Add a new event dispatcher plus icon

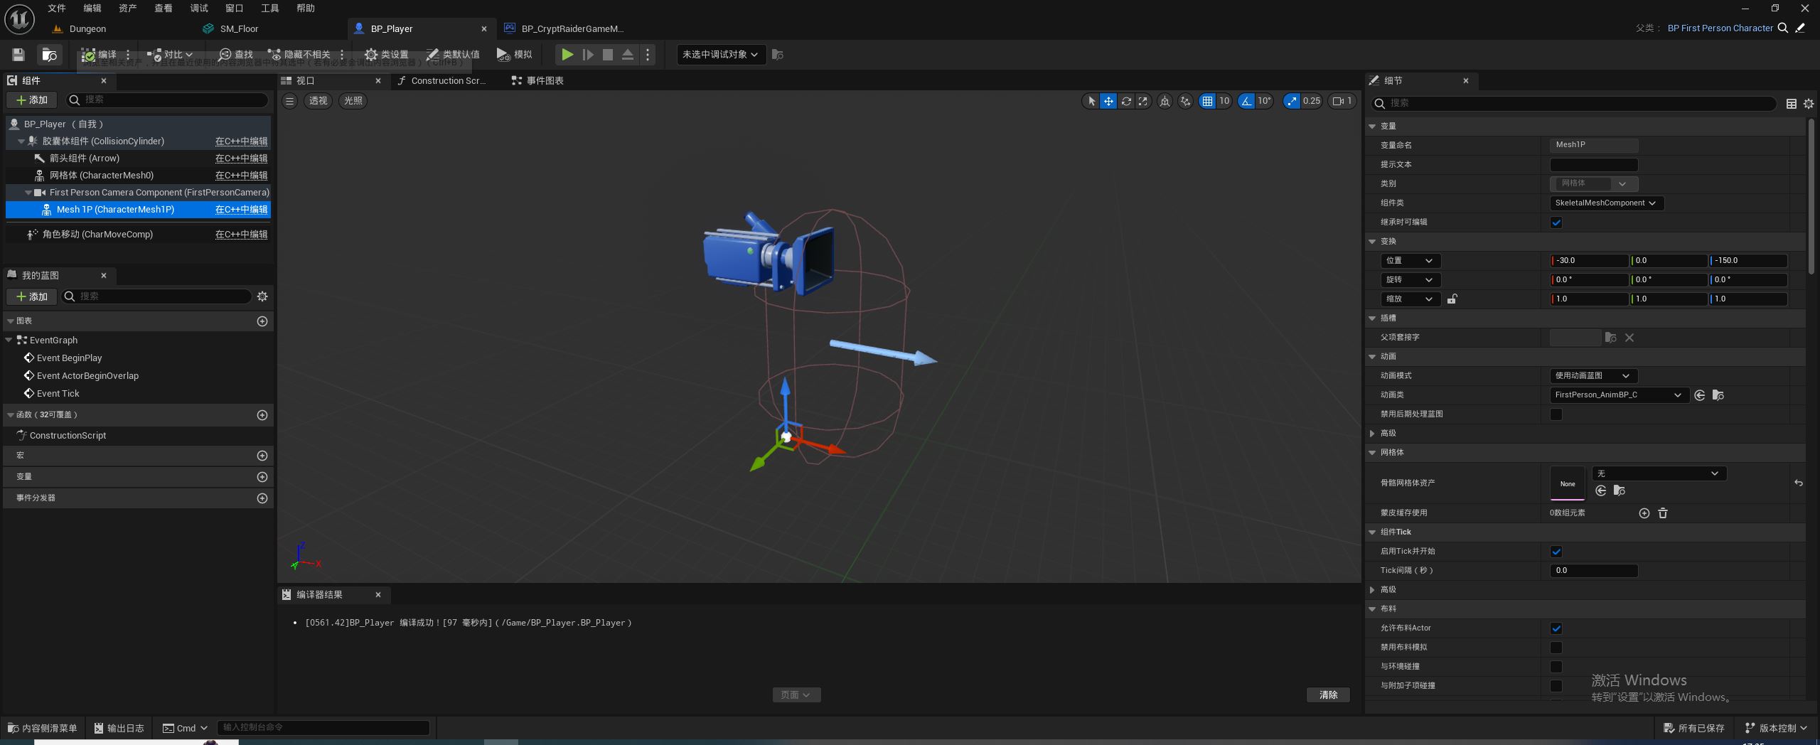[x=262, y=498]
